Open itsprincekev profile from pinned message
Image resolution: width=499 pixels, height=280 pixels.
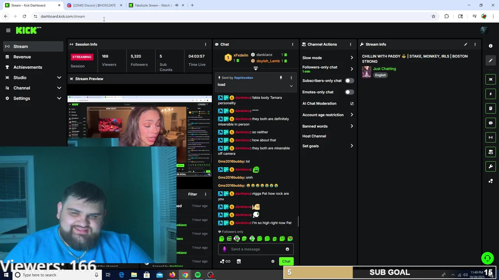(244, 78)
